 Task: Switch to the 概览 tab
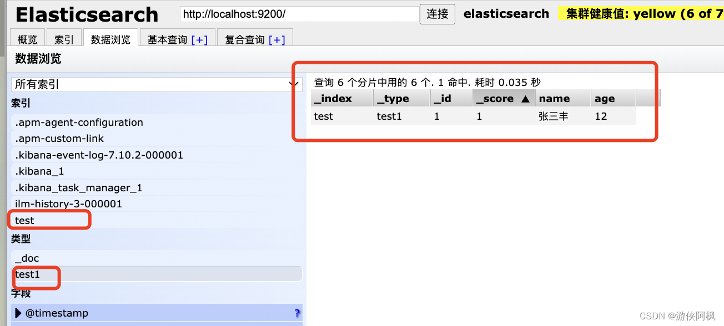pos(28,39)
